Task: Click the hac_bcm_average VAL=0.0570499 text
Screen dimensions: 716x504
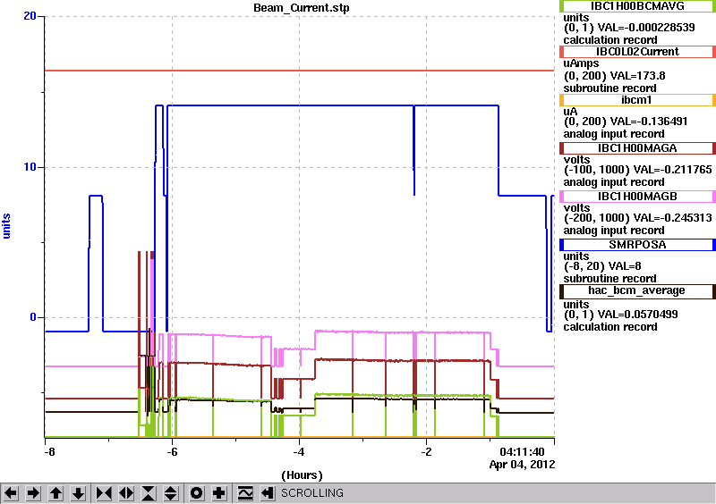Action: tap(620, 315)
